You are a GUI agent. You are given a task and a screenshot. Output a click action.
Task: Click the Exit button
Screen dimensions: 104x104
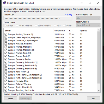[x=94, y=99]
